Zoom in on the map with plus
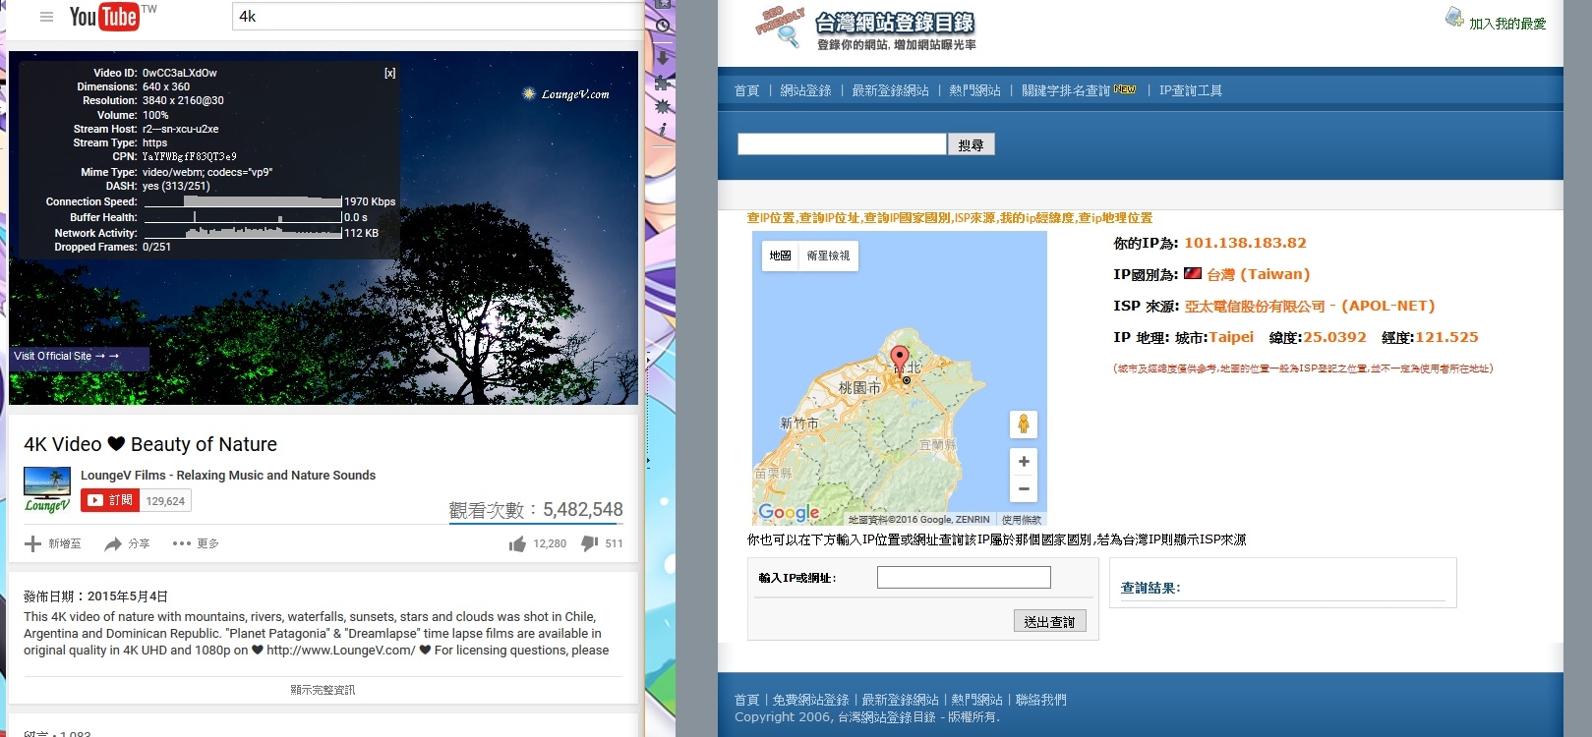This screenshot has width=1592, height=737. coord(1024,462)
